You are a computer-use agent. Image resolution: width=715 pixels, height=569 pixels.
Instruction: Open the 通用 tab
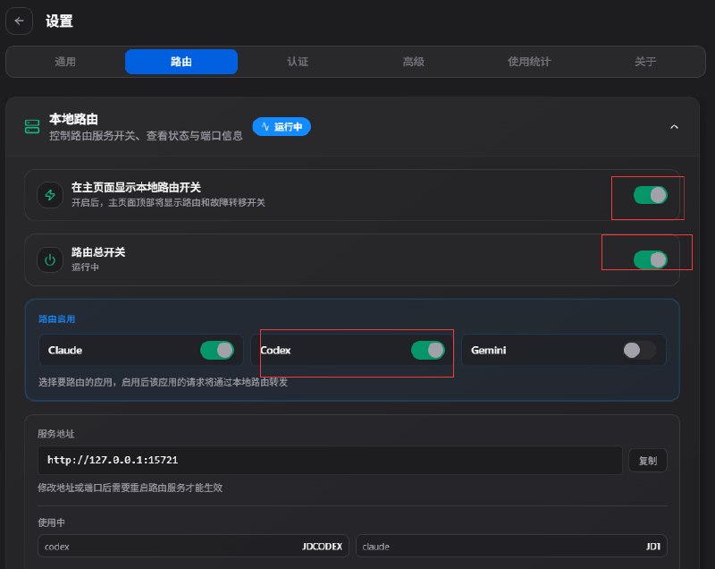click(65, 62)
